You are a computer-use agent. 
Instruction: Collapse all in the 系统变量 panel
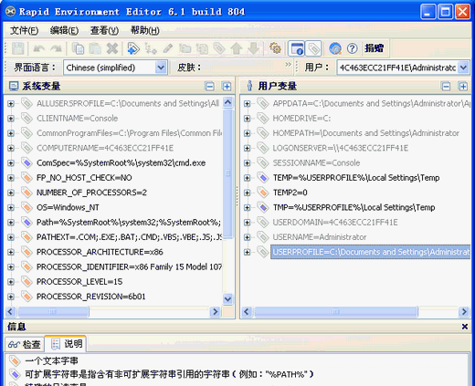210,87
